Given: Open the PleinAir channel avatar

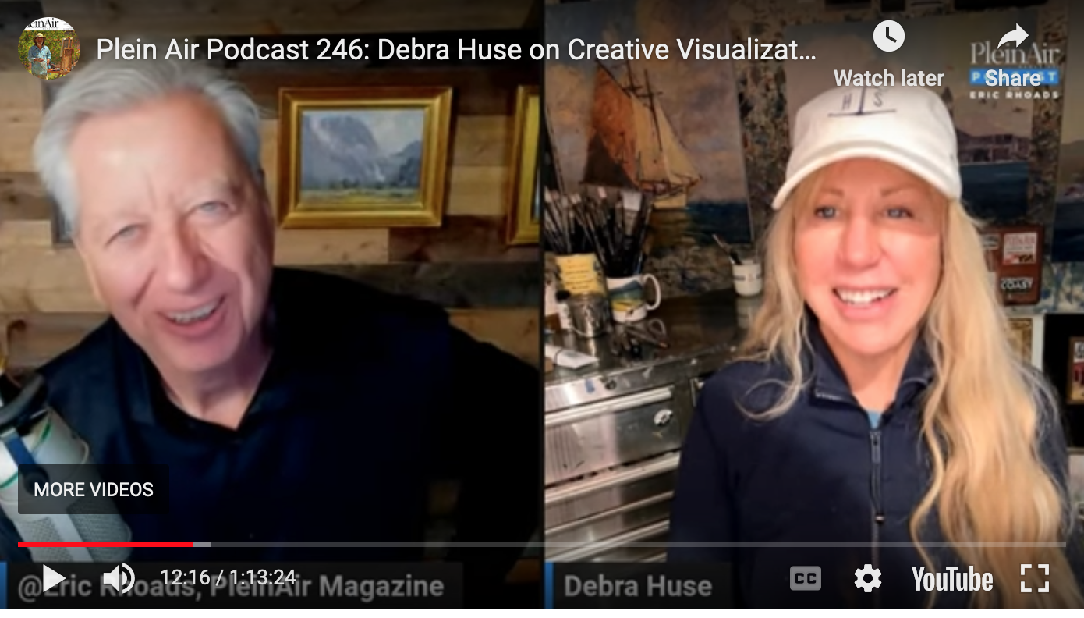Looking at the screenshot, I should (49, 47).
